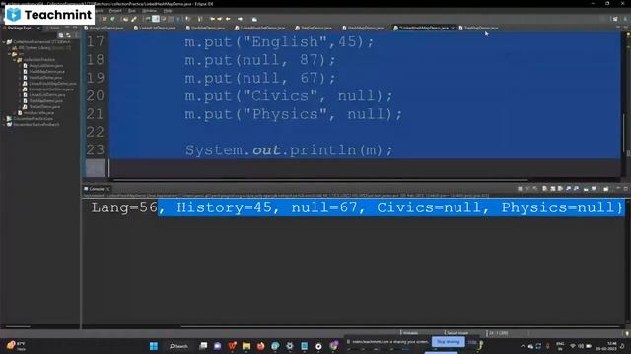Select ArrayListDemo.java in Package Explorer
This screenshot has width=631, height=354.
[x=43, y=66]
